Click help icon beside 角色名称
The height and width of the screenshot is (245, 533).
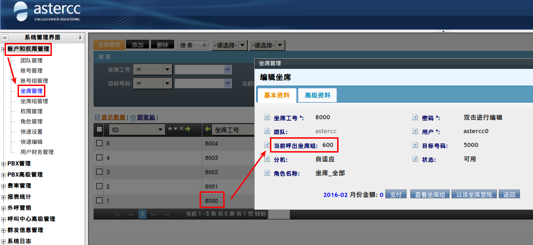point(267,173)
